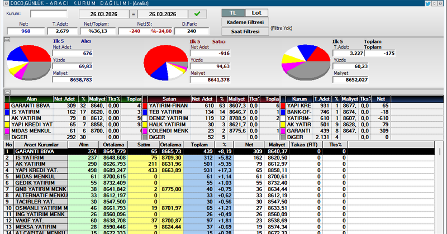Viewport: 447px width, 234px height.
Task: Sort by the Alan column header
Action: click(x=31, y=99)
